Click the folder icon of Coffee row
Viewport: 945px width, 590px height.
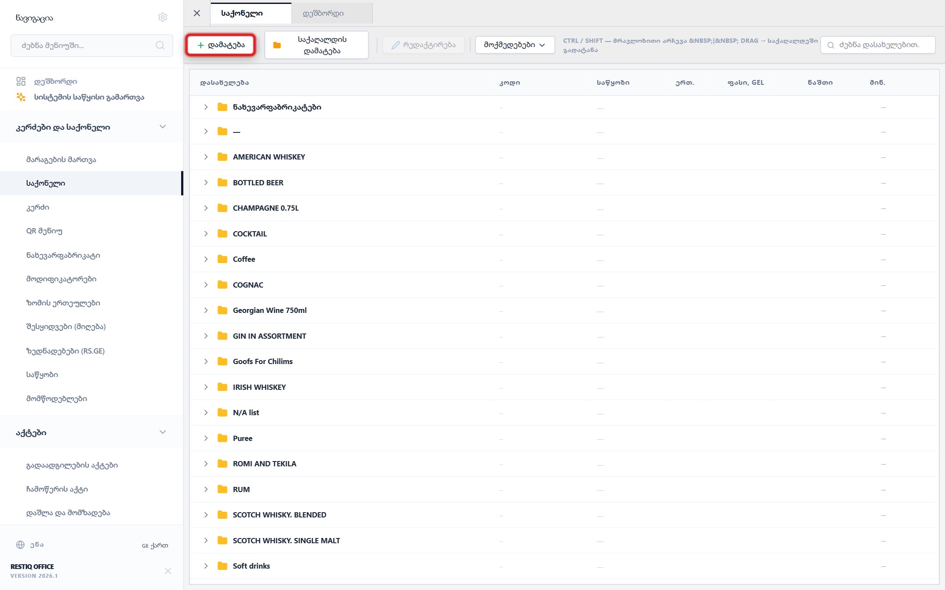point(222,259)
